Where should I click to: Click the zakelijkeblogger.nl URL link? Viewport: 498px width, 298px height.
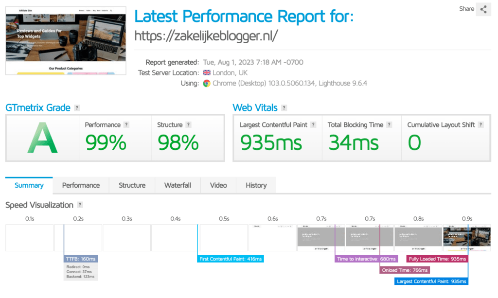point(206,36)
